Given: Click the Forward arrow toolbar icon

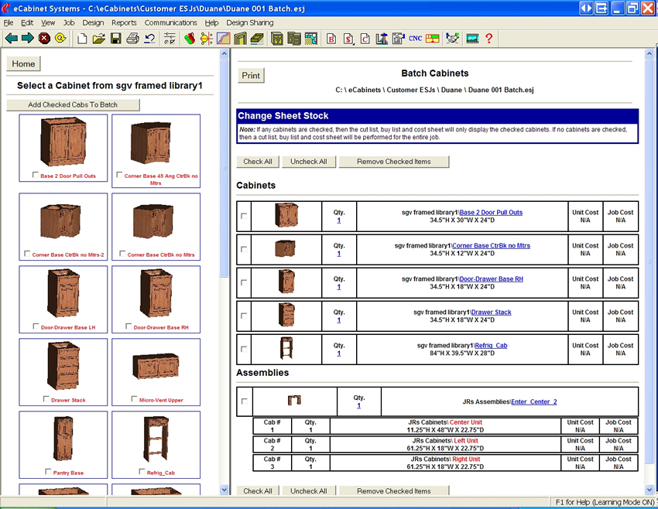Looking at the screenshot, I should (x=28, y=39).
